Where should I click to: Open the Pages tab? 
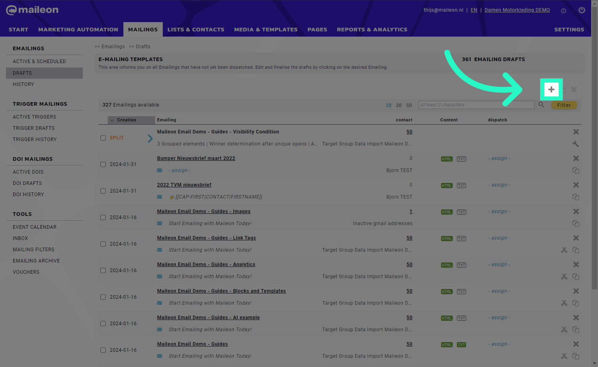317,29
